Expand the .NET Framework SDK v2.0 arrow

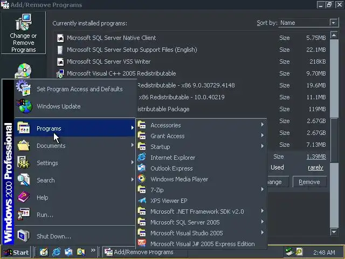(x=263, y=211)
